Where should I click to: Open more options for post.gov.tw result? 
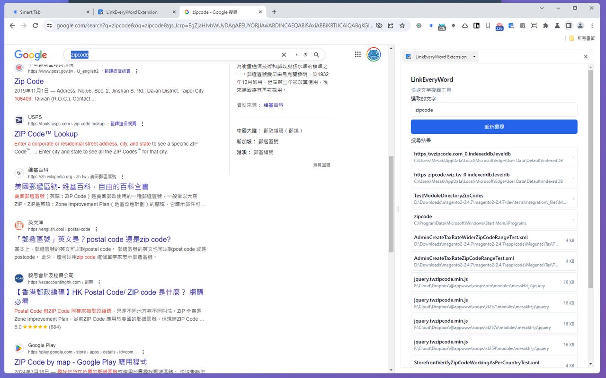tap(137, 71)
